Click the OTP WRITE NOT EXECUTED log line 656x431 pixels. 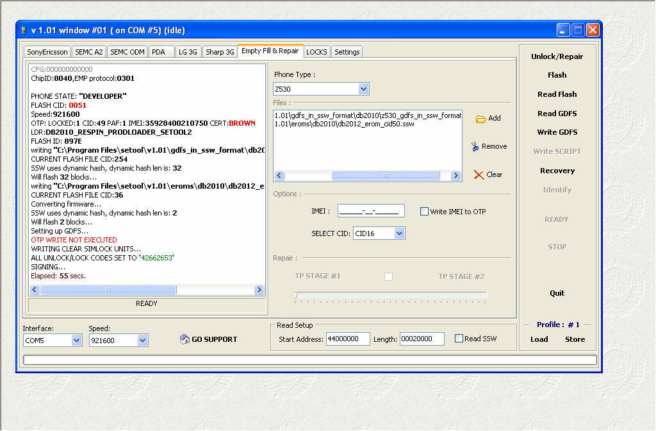(x=74, y=240)
